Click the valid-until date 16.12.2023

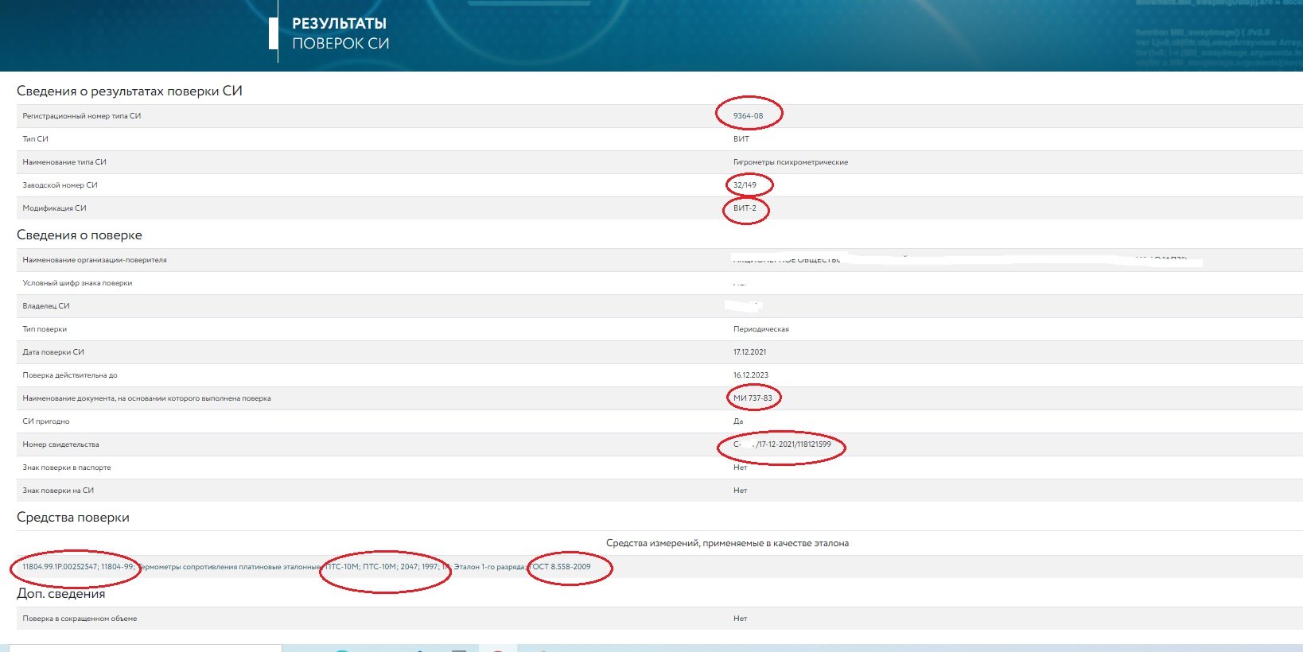[750, 375]
